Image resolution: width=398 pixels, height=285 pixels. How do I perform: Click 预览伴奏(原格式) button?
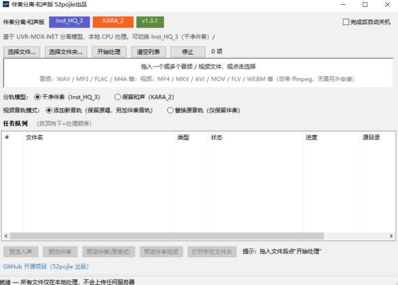(108, 252)
